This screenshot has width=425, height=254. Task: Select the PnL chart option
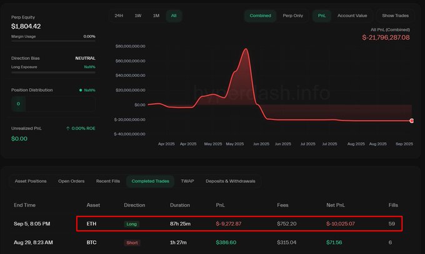click(322, 16)
